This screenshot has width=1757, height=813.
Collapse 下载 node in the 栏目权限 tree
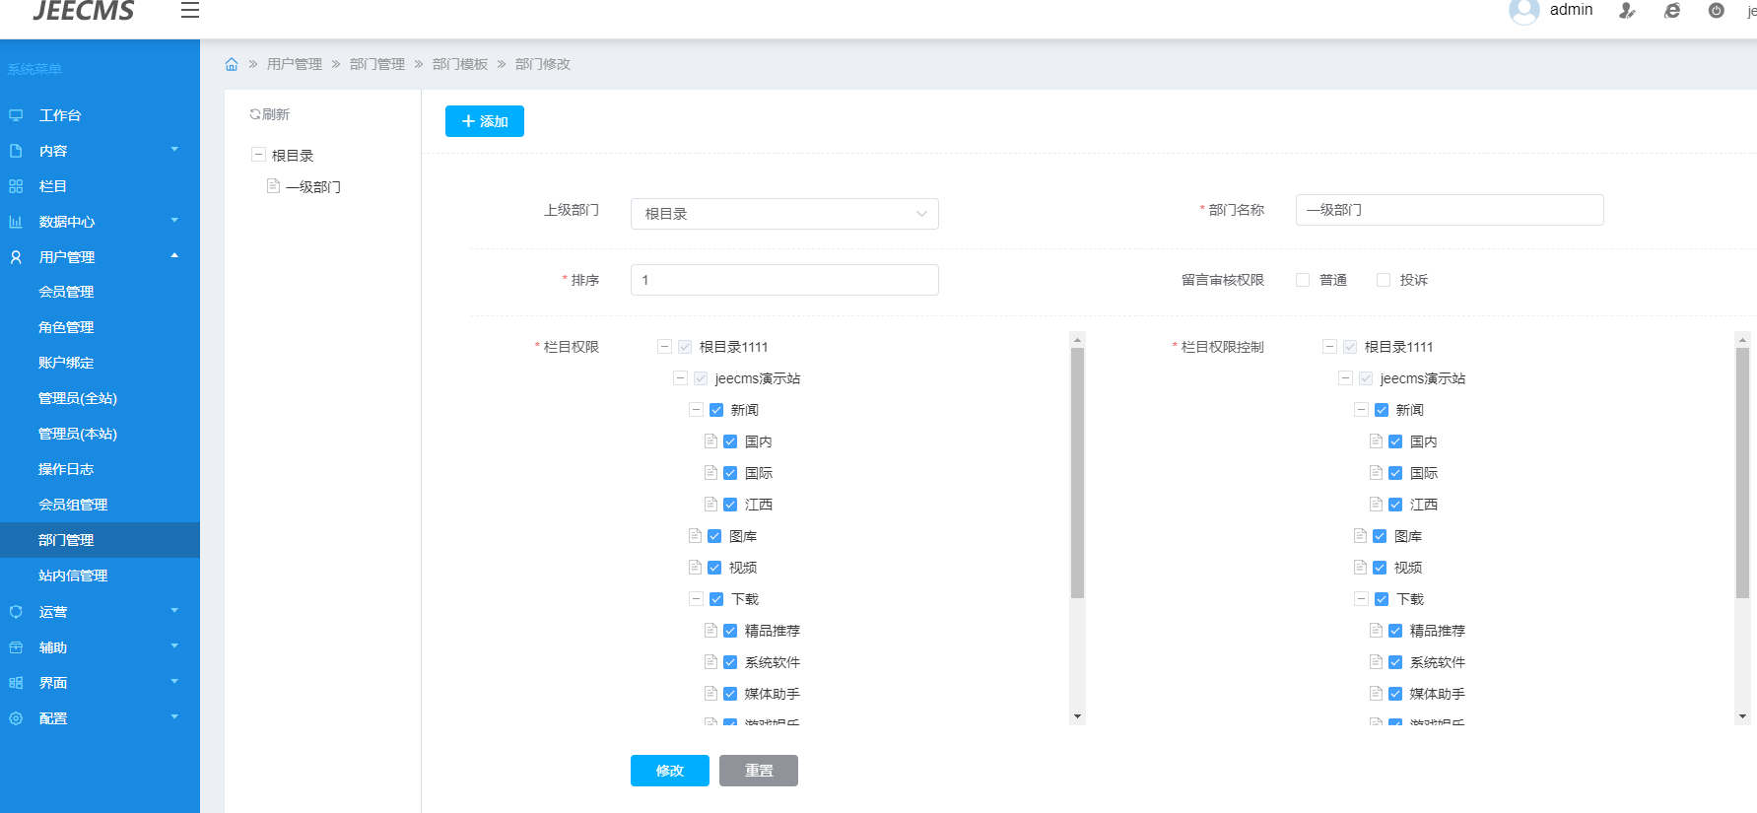(x=696, y=598)
